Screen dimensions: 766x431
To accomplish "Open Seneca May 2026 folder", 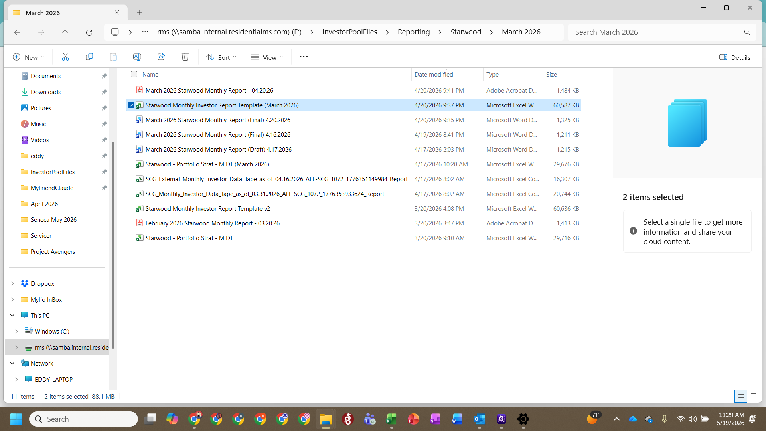I will [53, 219].
